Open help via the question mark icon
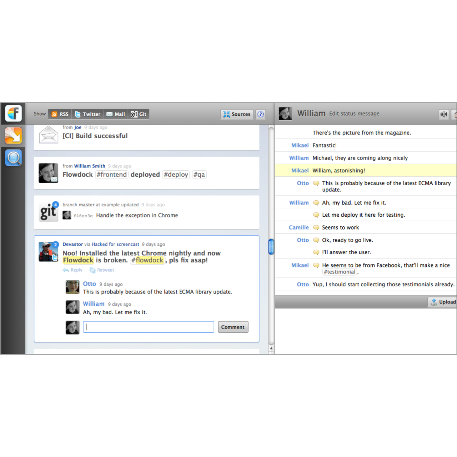This screenshot has width=457, height=457. click(x=261, y=114)
